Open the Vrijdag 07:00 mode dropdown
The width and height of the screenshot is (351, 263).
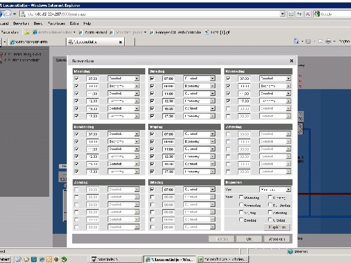click(199, 134)
